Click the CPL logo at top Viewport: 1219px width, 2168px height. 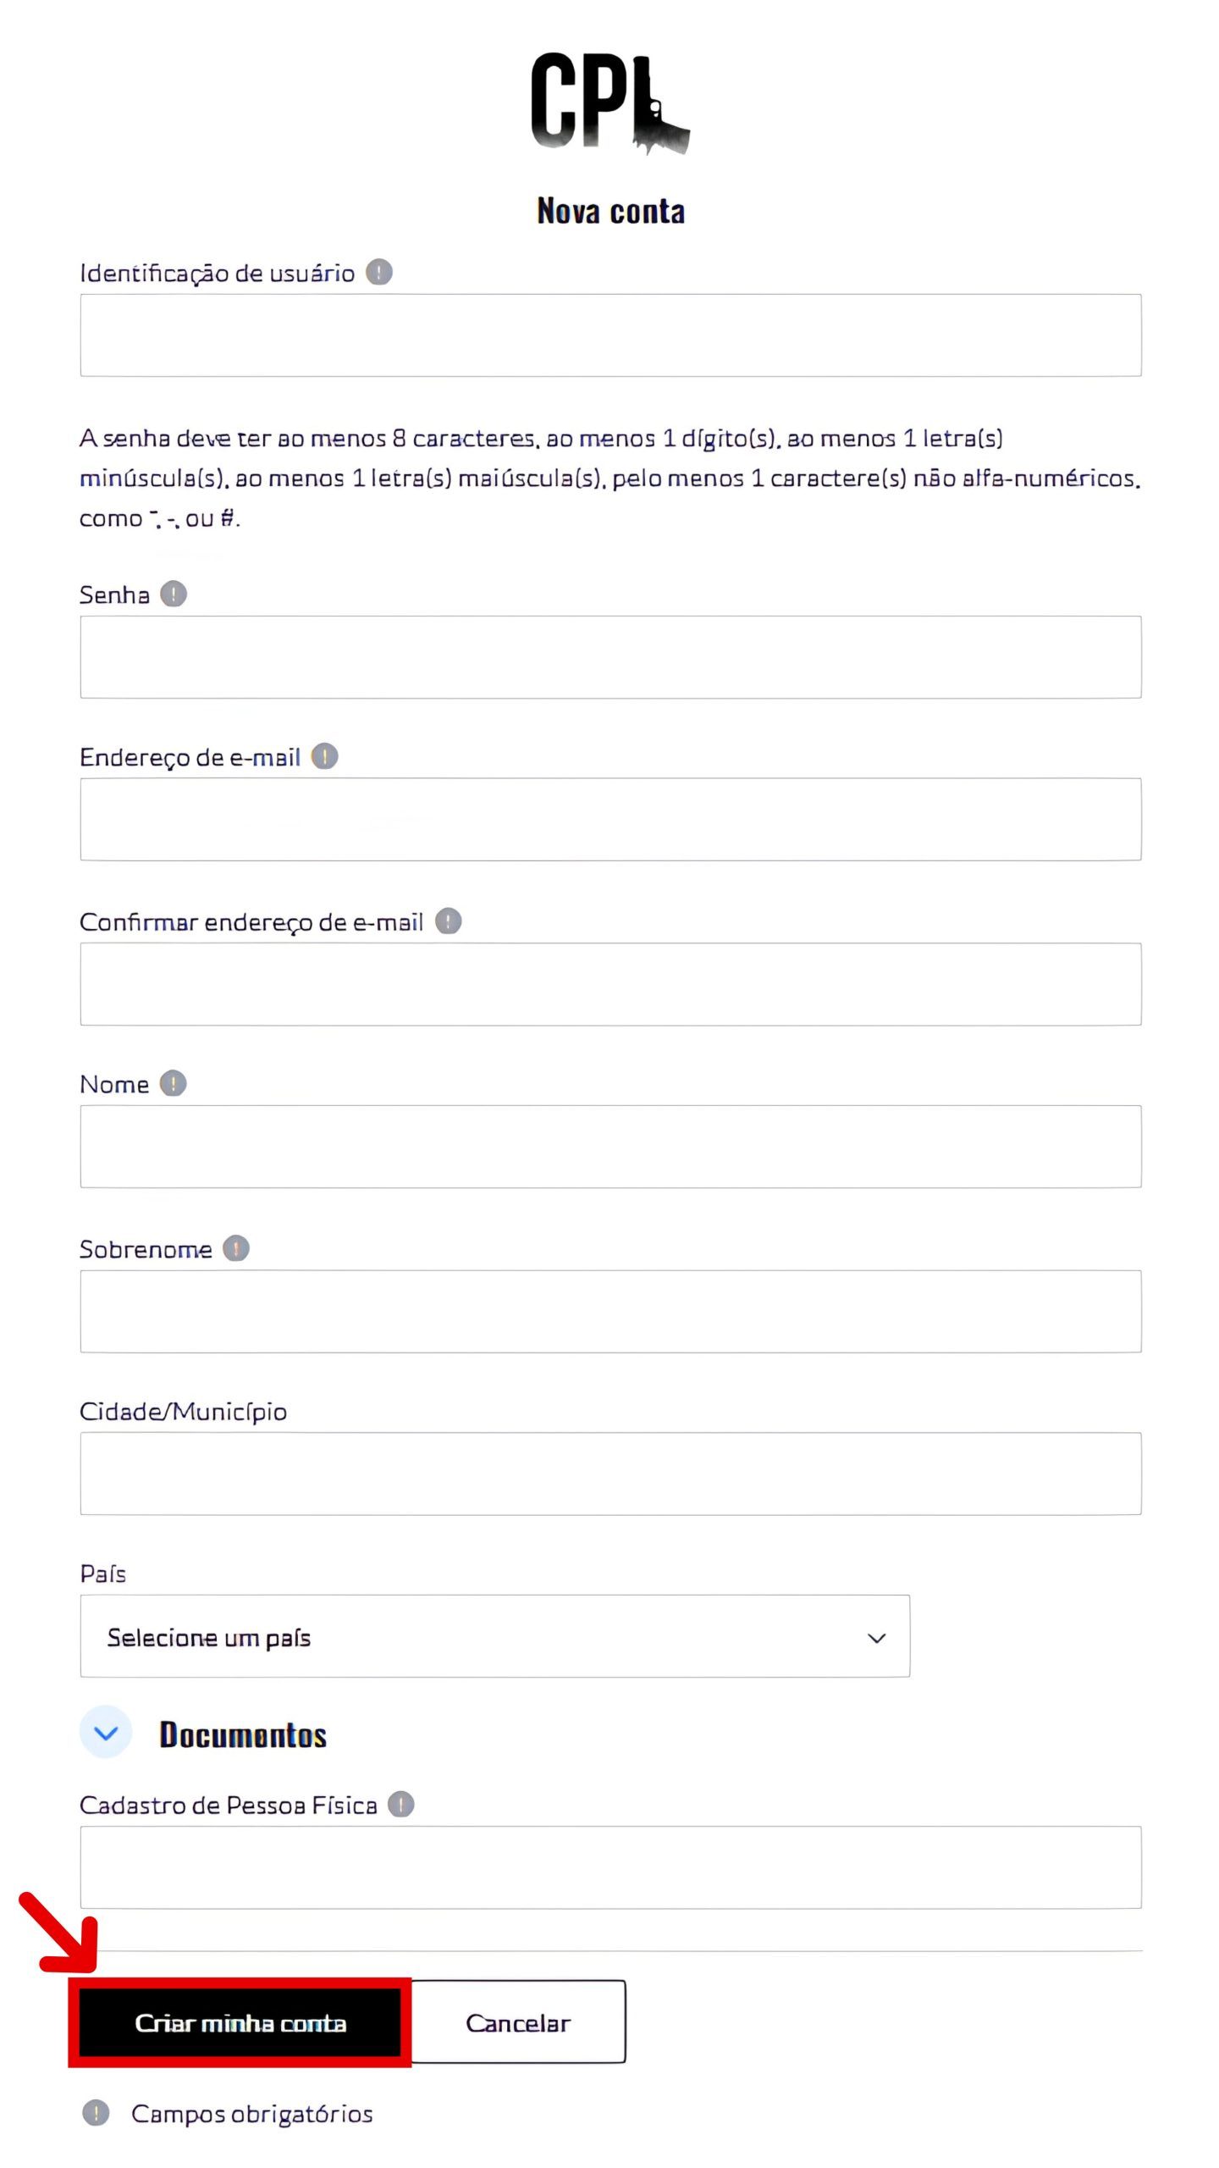610,102
